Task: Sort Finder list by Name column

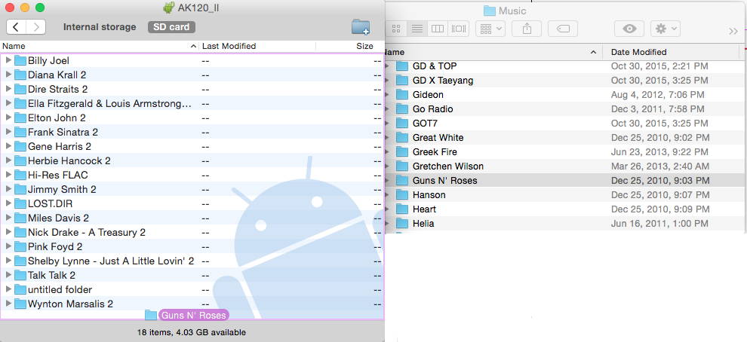Action: click(494, 52)
